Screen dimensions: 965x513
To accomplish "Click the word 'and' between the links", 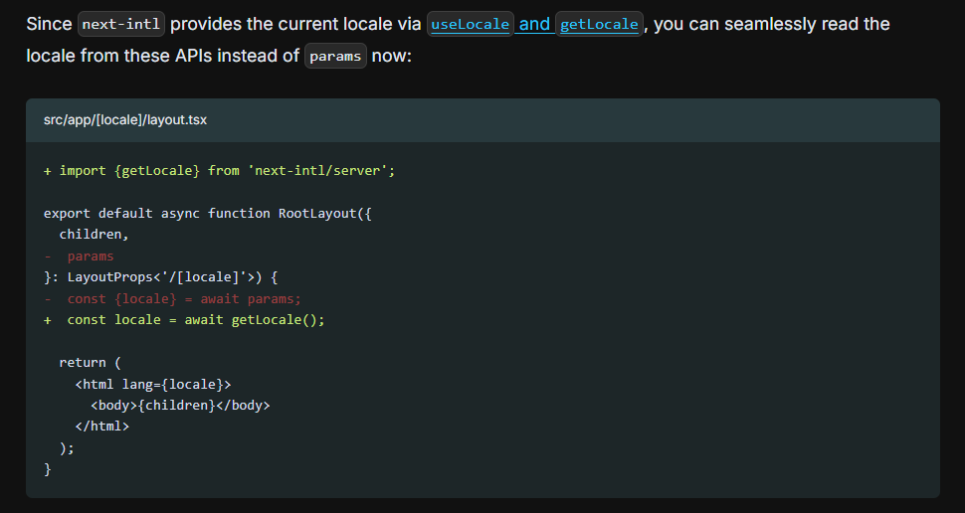I will (534, 24).
